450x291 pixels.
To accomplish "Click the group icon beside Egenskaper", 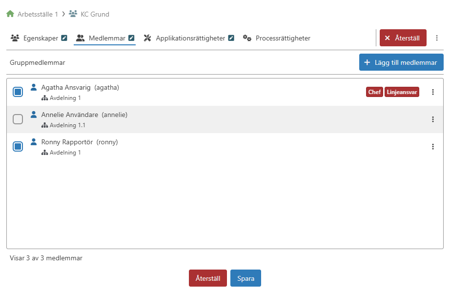I will click(15, 38).
